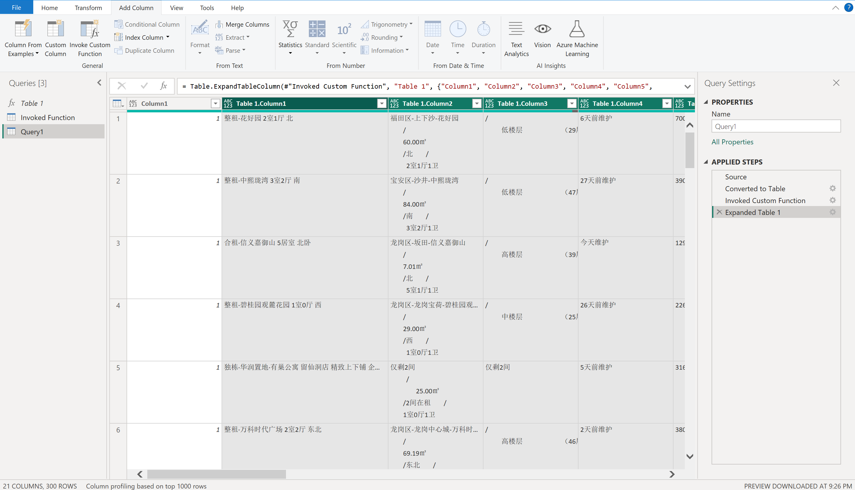Open Text Analytics AI insight
855x490 pixels.
click(x=516, y=30)
